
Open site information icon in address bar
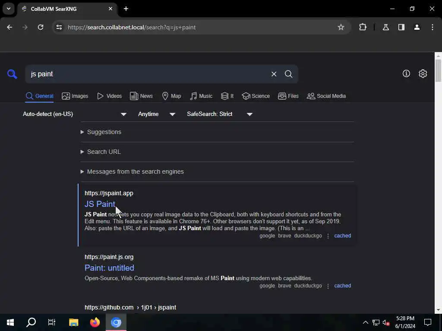[x=59, y=27]
